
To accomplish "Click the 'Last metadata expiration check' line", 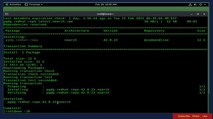I will click(91, 19).
